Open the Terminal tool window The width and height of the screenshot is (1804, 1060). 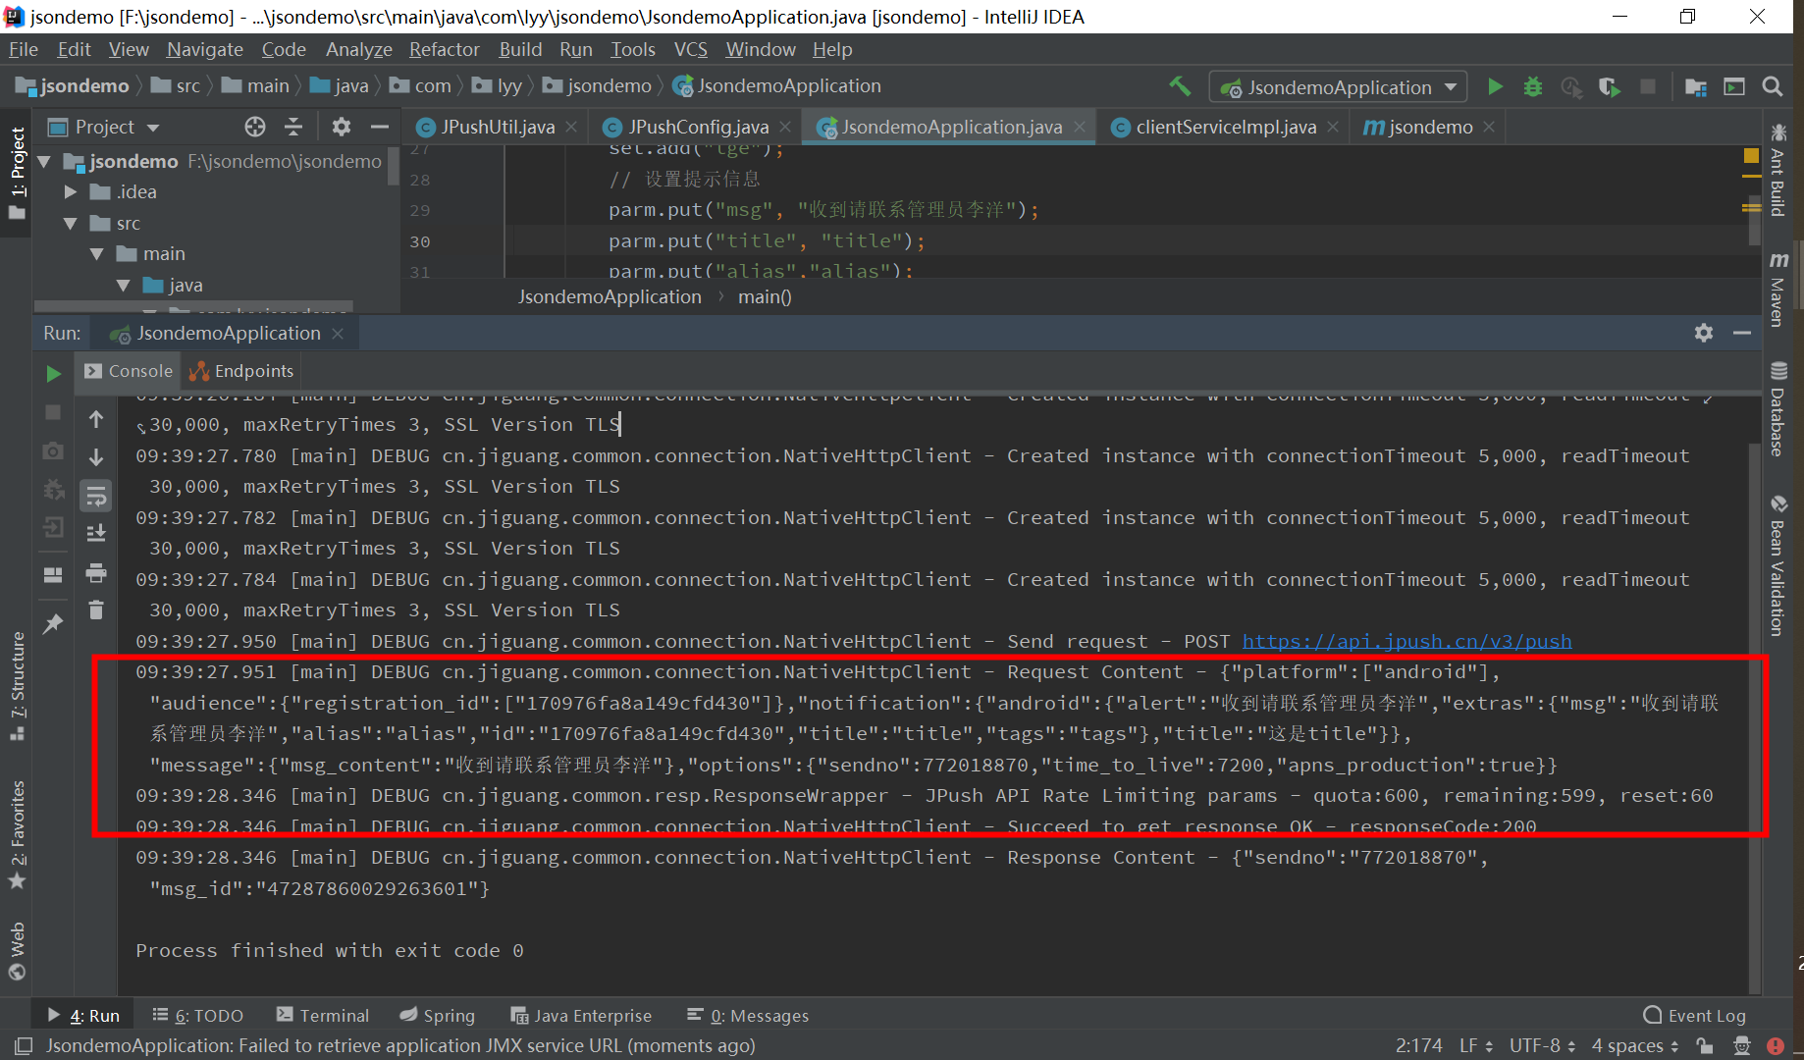pyautogui.click(x=323, y=1015)
